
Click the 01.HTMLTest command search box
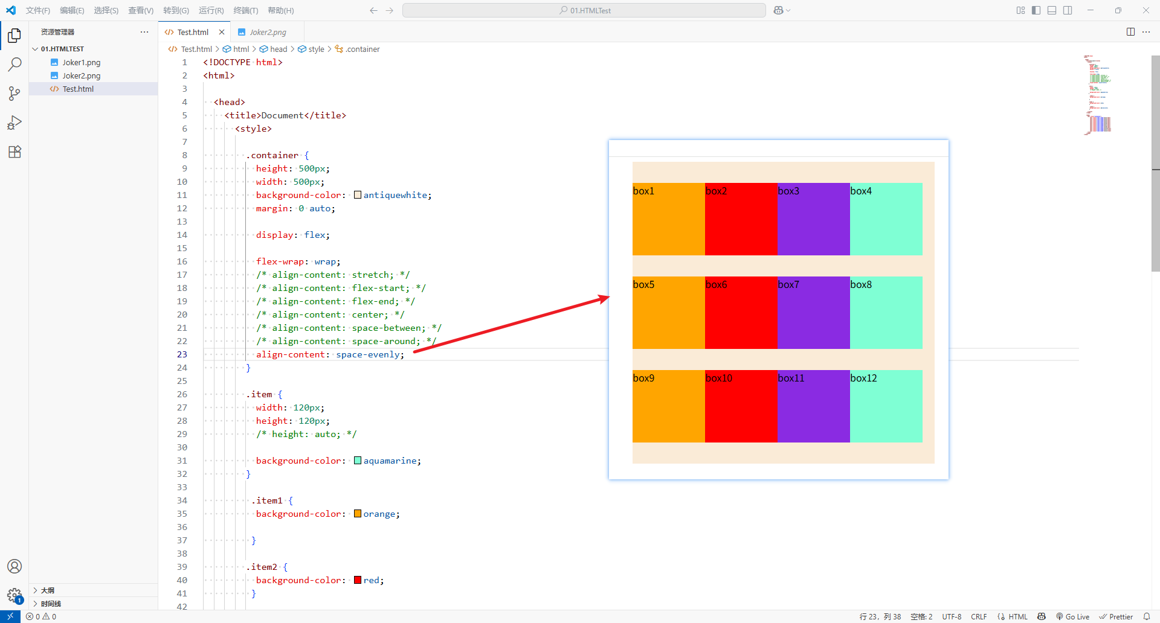584,10
